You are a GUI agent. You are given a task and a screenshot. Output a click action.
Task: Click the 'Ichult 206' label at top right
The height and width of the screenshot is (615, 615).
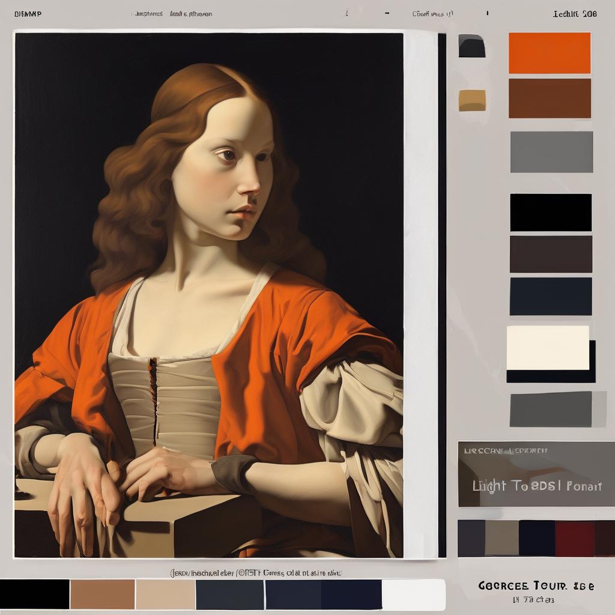coord(574,14)
